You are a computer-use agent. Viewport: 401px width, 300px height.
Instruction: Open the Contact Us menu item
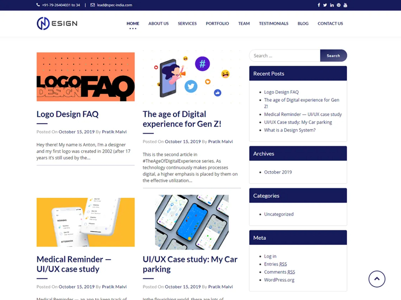[x=330, y=23]
